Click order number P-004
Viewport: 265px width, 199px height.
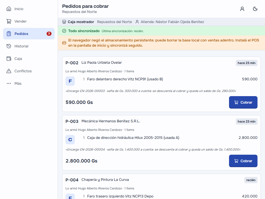coord(72,180)
